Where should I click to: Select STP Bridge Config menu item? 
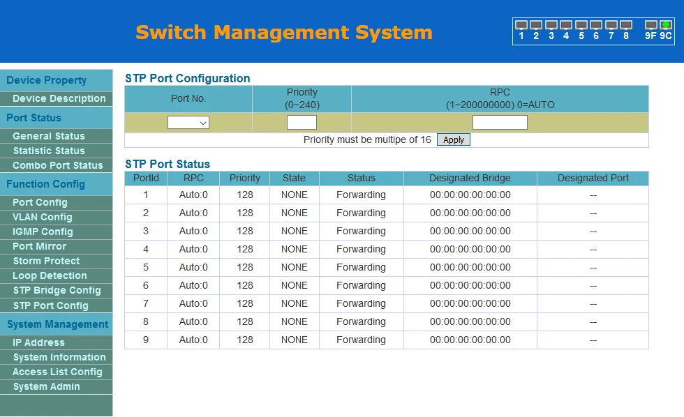57,290
